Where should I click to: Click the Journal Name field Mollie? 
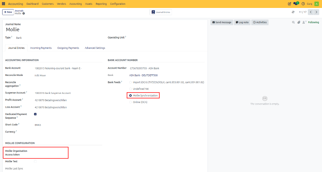13,29
